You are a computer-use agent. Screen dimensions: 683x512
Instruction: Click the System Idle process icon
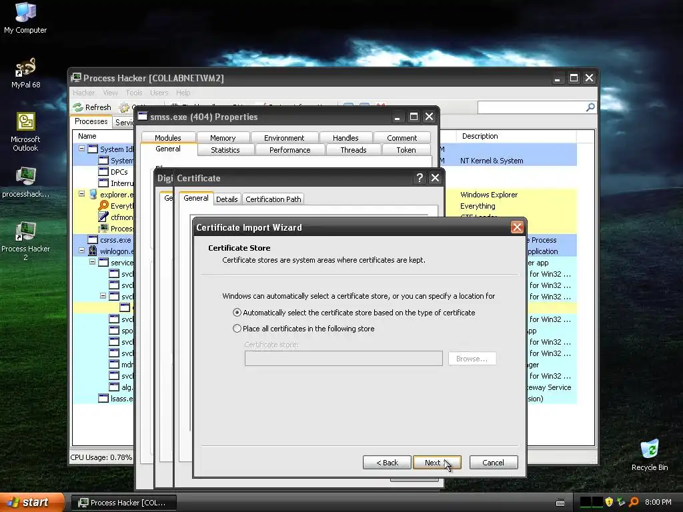coord(93,149)
